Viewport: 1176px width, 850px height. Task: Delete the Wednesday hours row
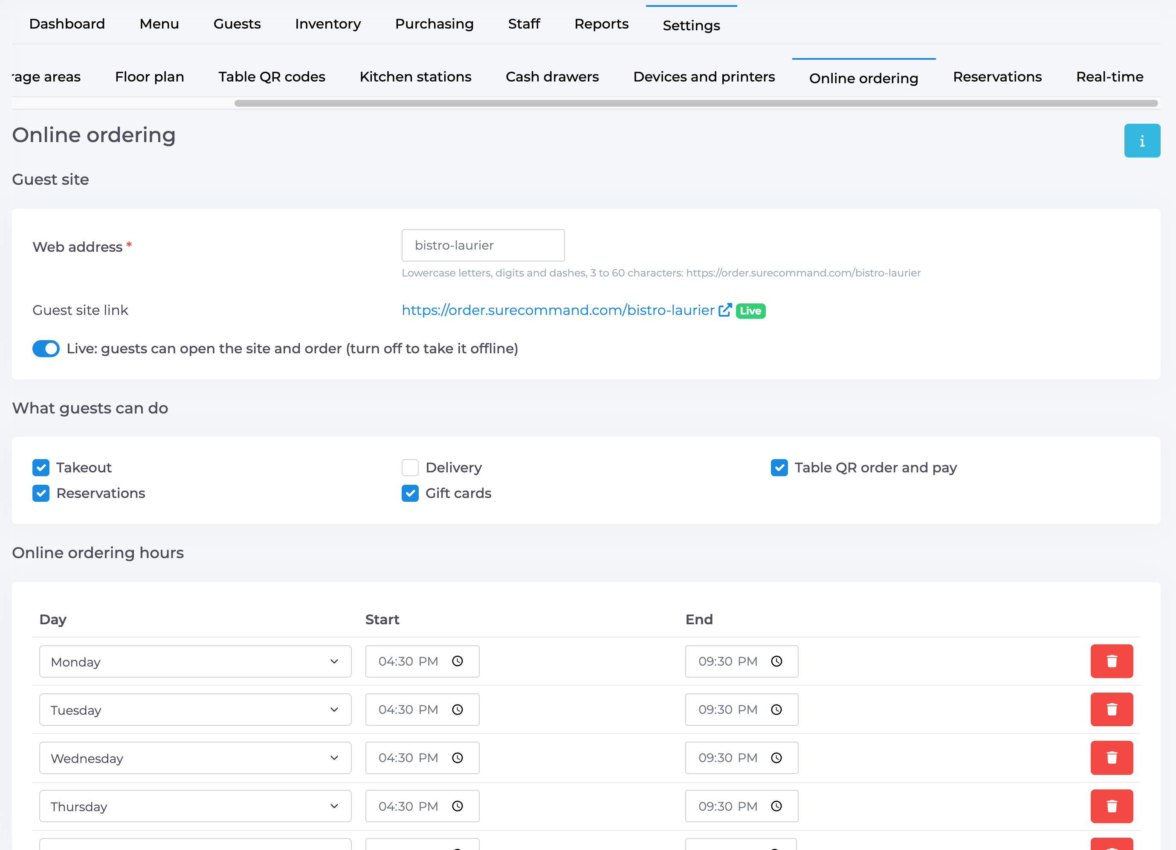pyautogui.click(x=1111, y=758)
